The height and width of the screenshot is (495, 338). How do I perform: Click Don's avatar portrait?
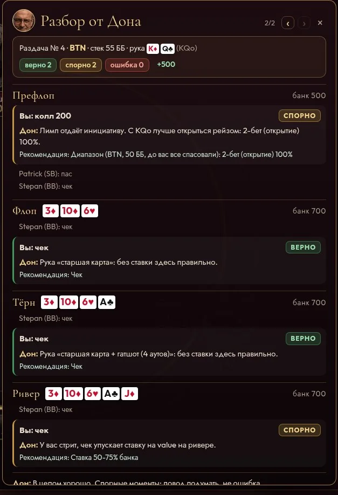tap(24, 20)
